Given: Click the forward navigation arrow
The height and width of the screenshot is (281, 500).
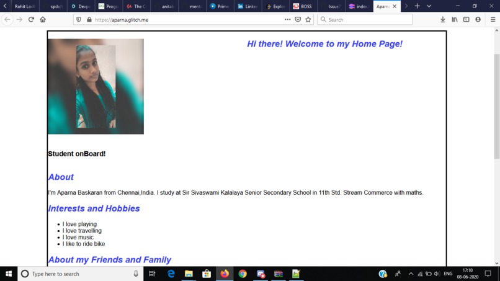Looking at the screenshot, I should pyautogui.click(x=19, y=19).
